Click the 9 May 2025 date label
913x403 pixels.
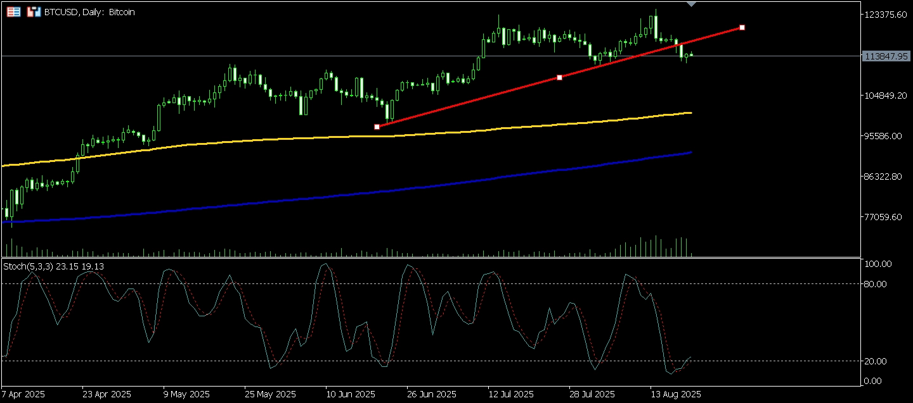pyautogui.click(x=186, y=394)
